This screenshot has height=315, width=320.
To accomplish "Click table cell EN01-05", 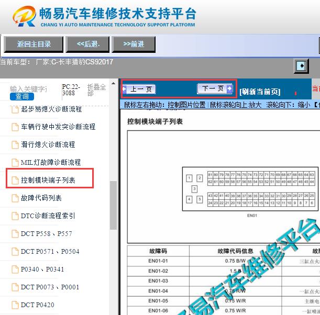I will pyautogui.click(x=158, y=301).
